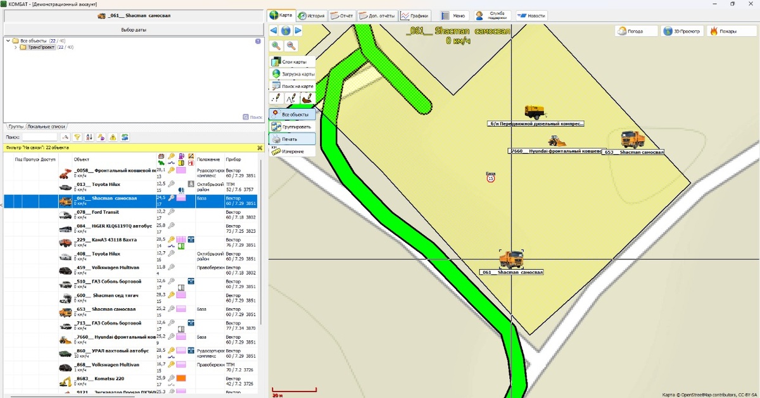Select the brown brush drawing tool
760x398 pixels.
coord(307,98)
